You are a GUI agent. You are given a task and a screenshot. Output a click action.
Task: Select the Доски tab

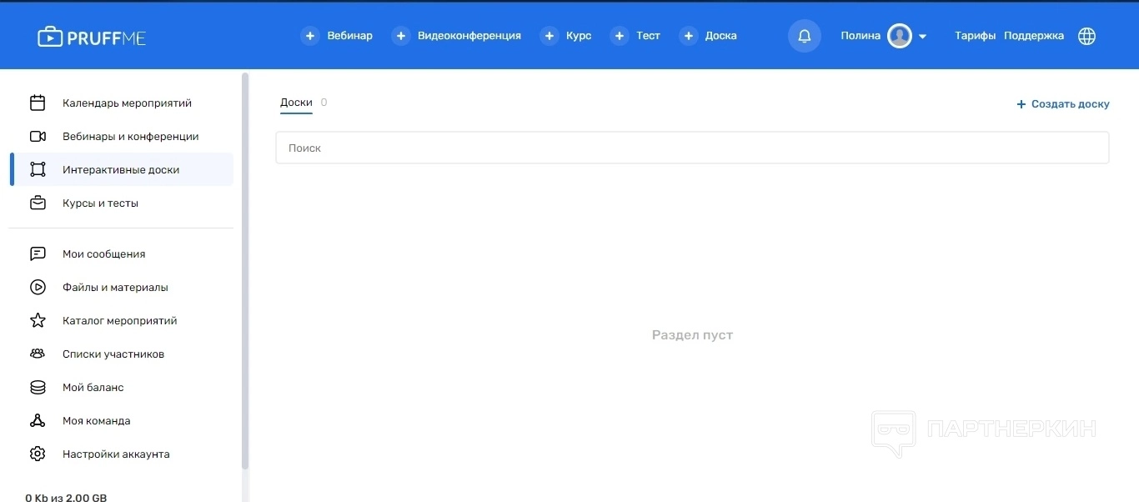point(296,103)
